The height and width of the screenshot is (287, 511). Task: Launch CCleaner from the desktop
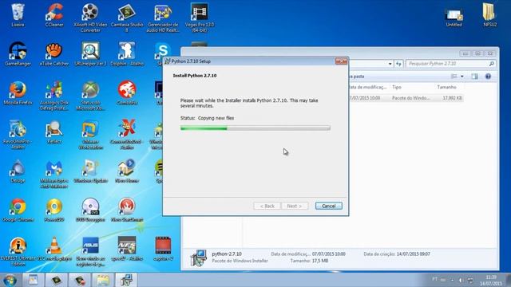click(54, 15)
